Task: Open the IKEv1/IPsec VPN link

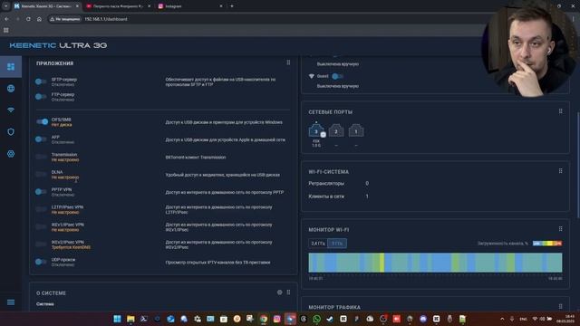Action: (x=67, y=225)
